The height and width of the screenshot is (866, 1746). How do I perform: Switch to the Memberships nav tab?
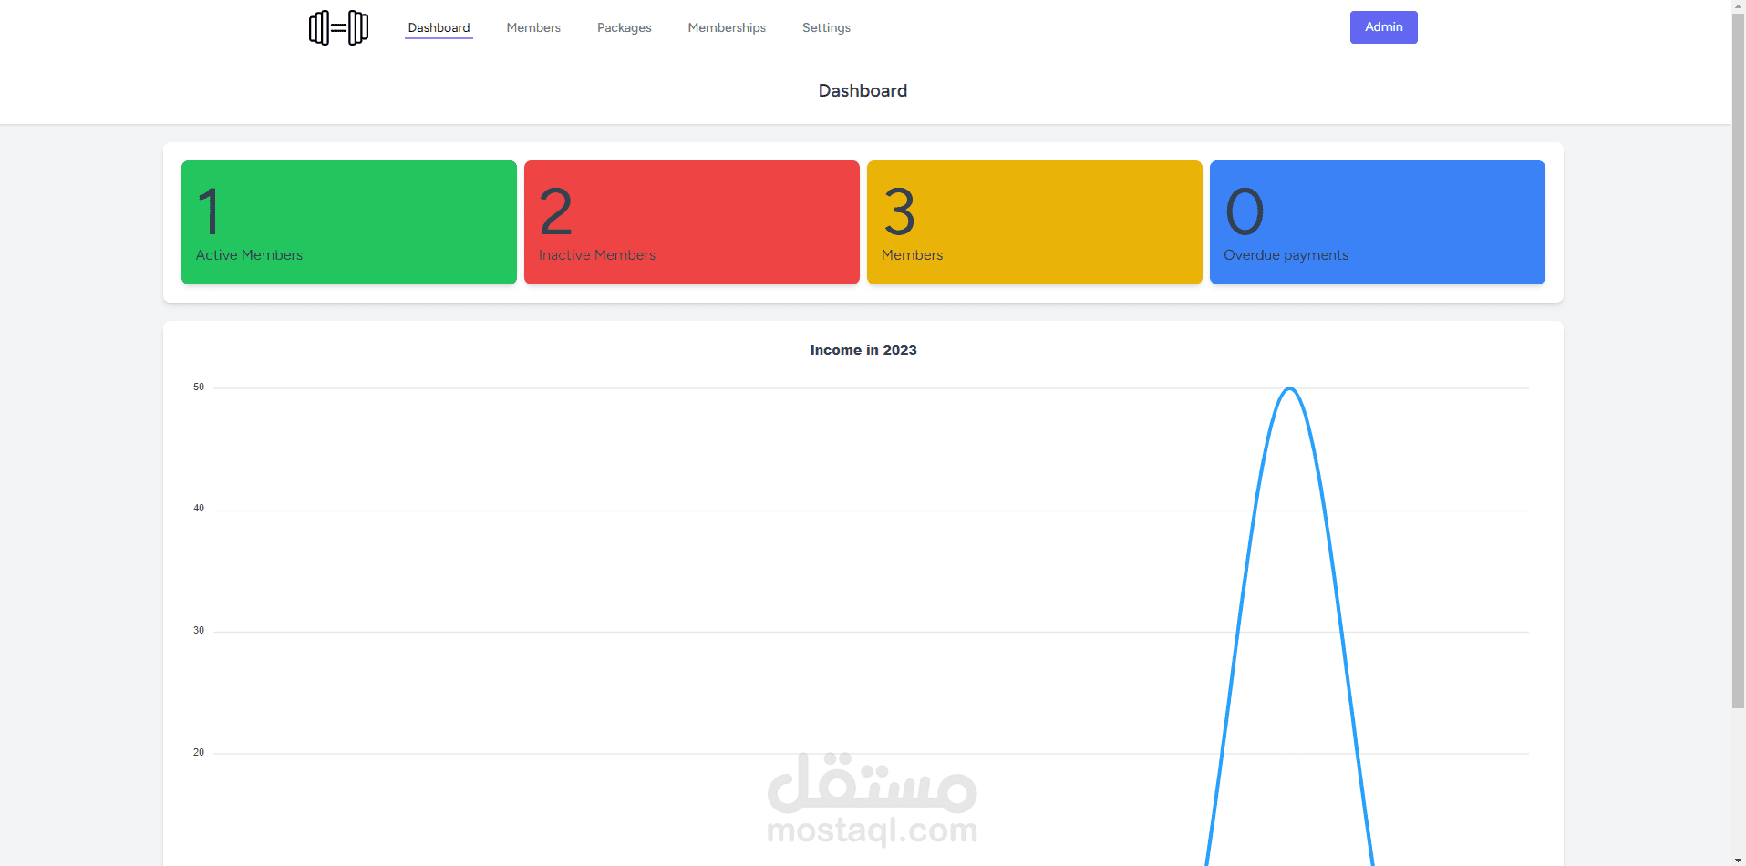tap(727, 28)
